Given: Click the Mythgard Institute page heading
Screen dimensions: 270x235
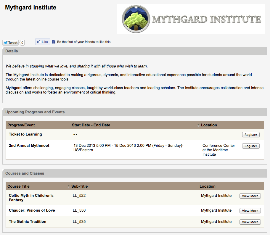Looking at the screenshot, I should [31, 7].
